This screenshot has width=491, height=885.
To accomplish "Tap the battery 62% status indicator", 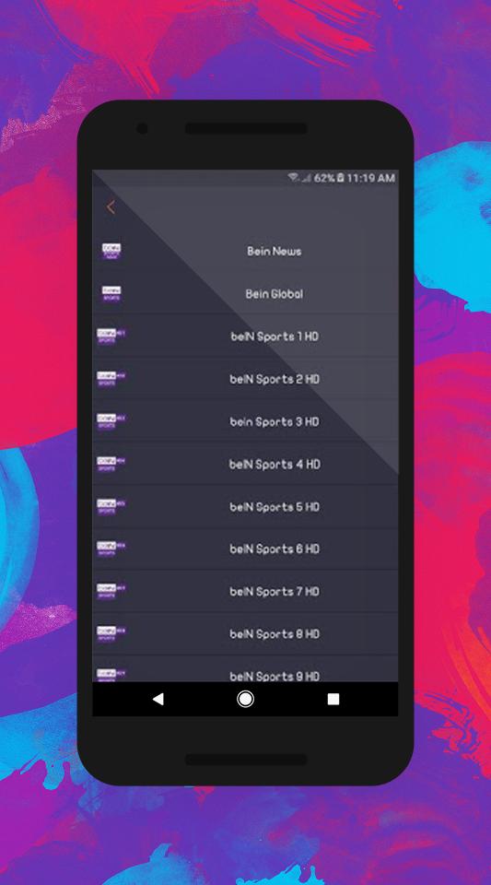I will (329, 178).
